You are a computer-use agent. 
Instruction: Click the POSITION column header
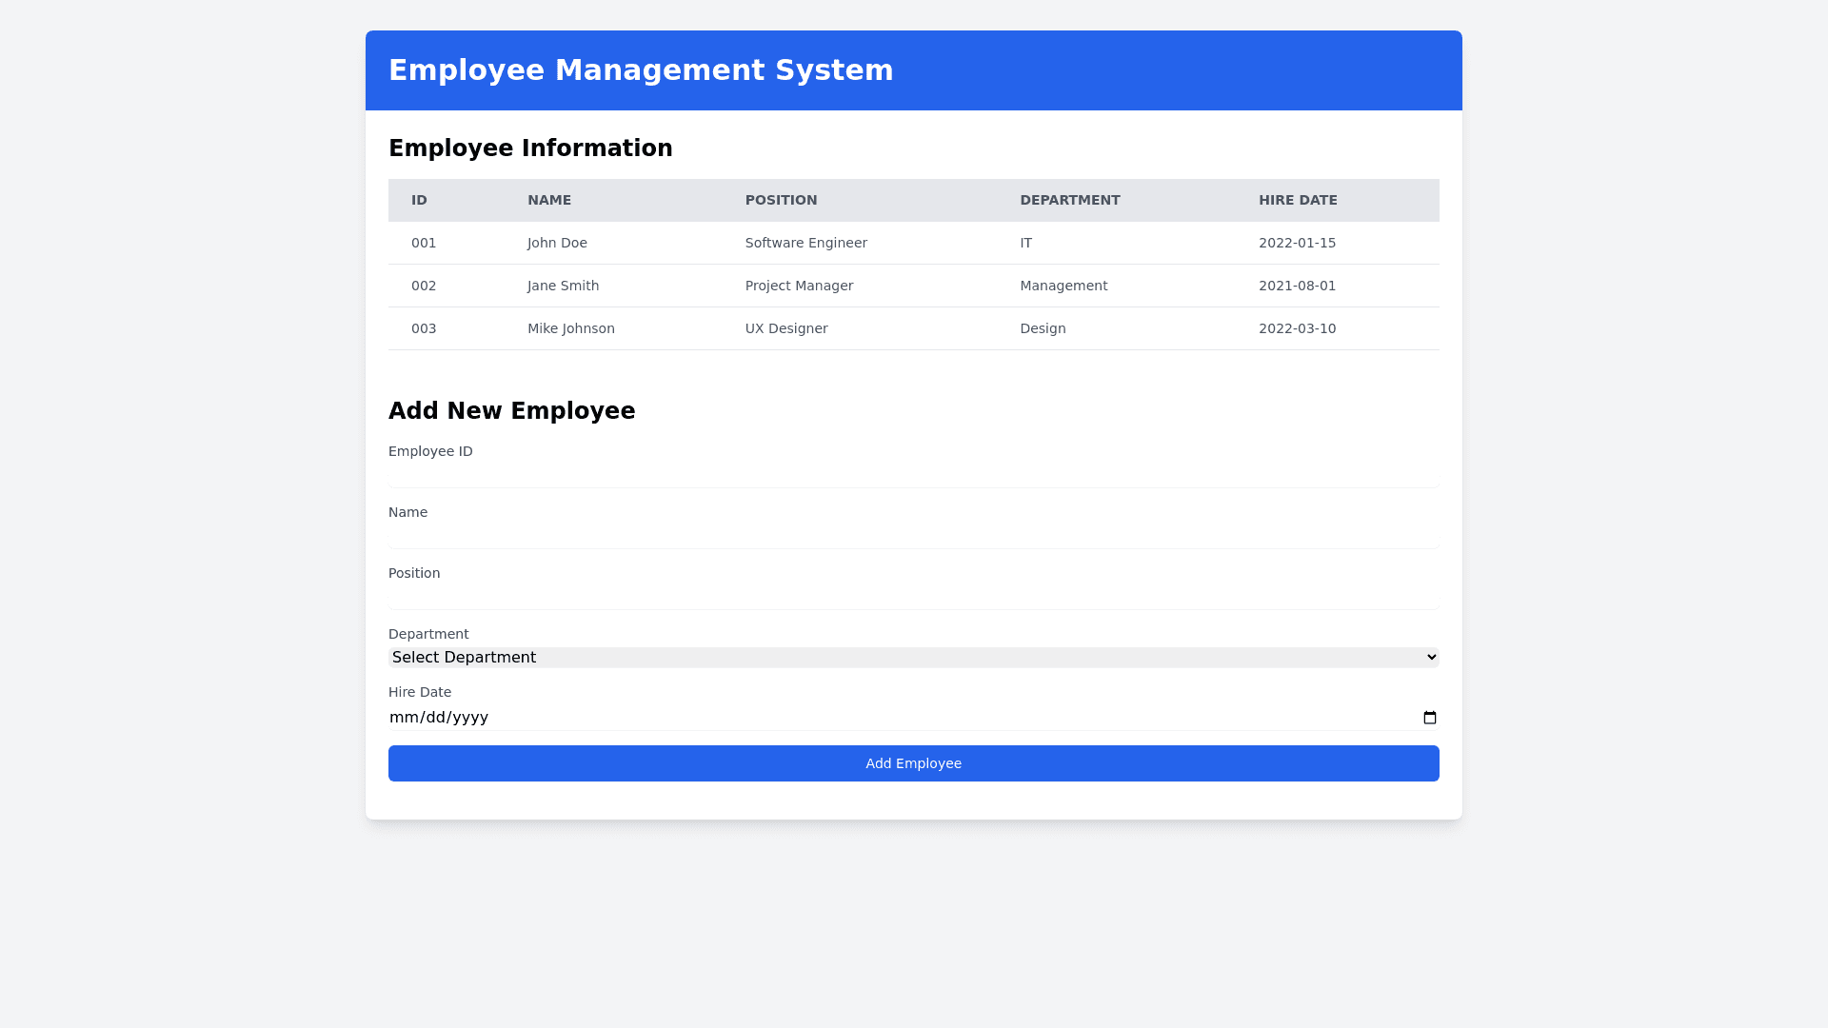pyautogui.click(x=781, y=200)
